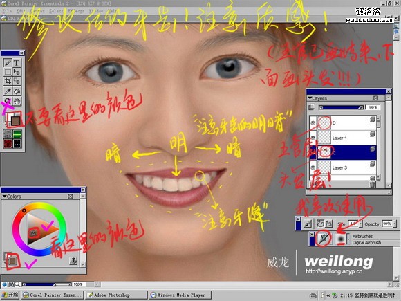Open the File menu
The width and height of the screenshot is (401, 301).
click(7, 11)
